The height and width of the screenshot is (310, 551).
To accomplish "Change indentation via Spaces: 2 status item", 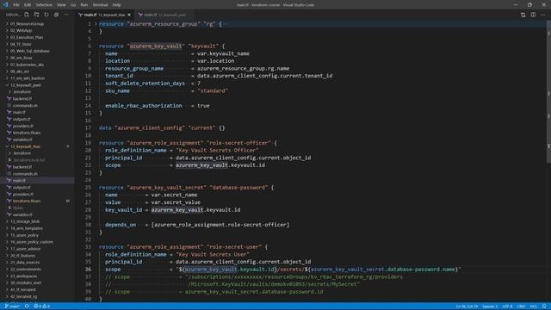I will click(490, 307).
